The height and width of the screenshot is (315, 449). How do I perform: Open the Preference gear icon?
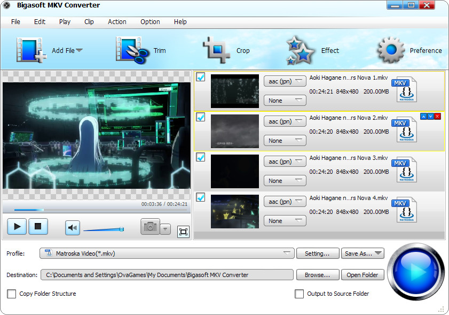click(x=391, y=50)
